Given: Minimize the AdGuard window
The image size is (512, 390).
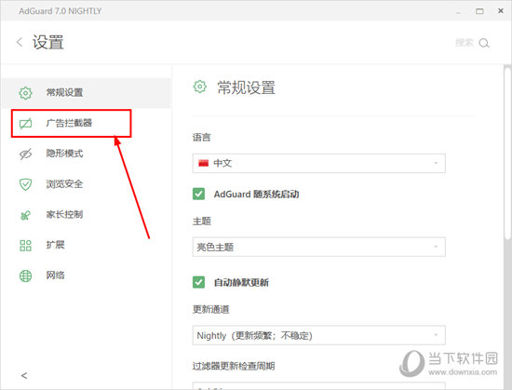Looking at the screenshot, I should (x=458, y=12).
